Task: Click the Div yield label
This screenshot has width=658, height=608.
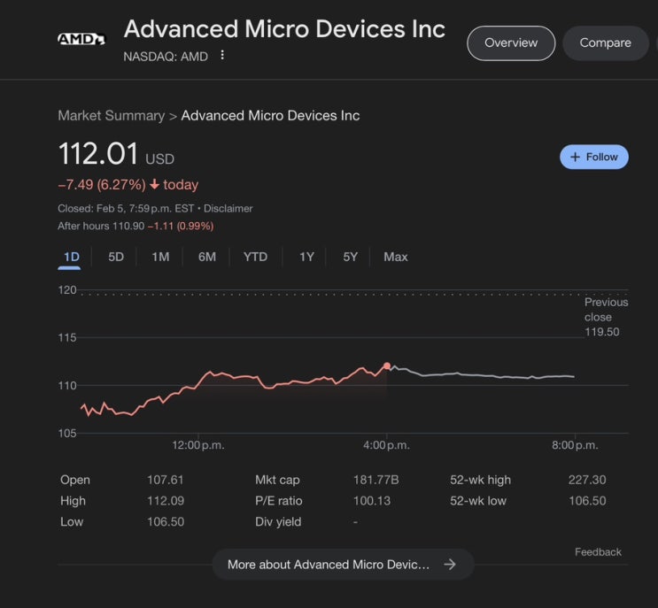Action: 278,521
